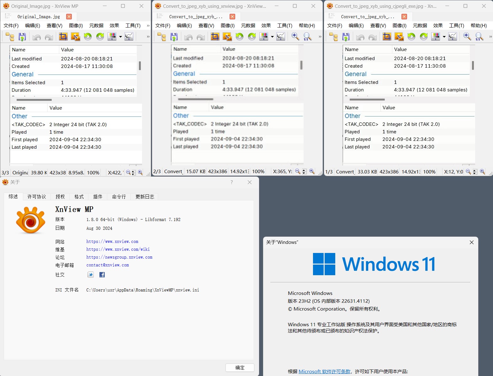Open the 效果 menu in the Original_Image window
Viewport: 493px width, 376px height.
[114, 26]
